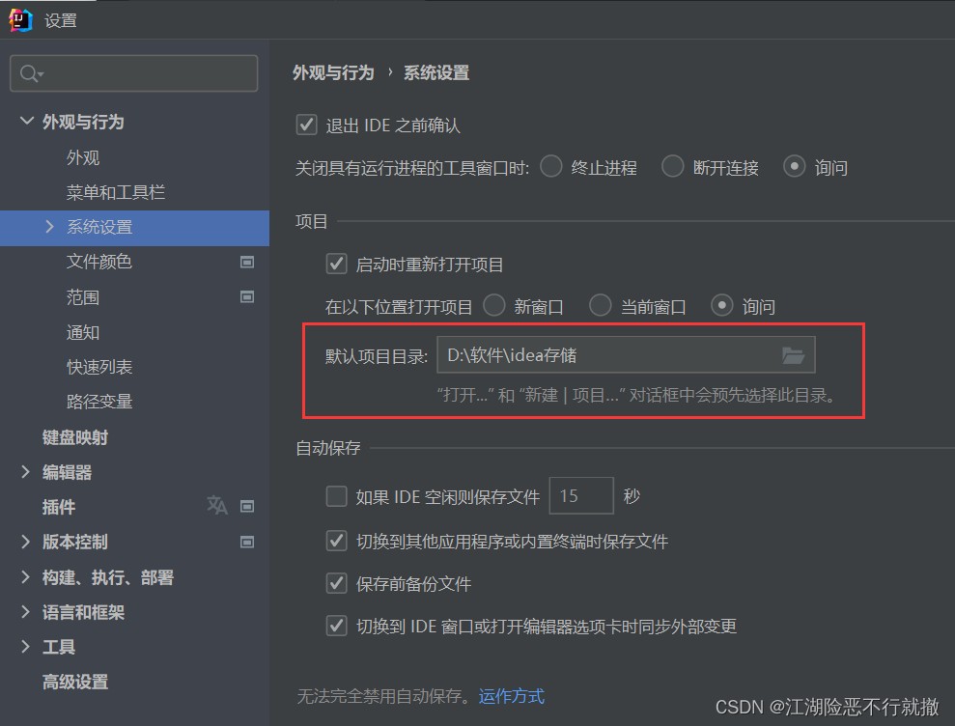Toggle 启动时重新打开项目 checkbox

[x=337, y=264]
